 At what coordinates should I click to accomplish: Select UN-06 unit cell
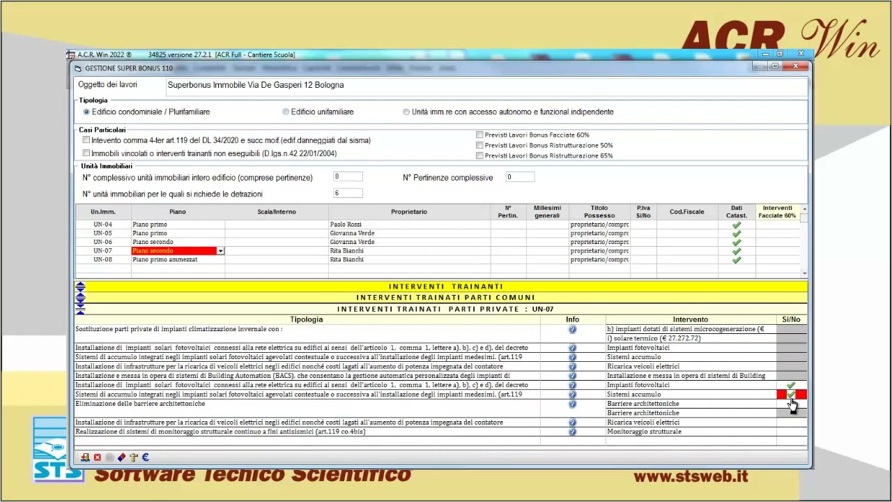[103, 242]
